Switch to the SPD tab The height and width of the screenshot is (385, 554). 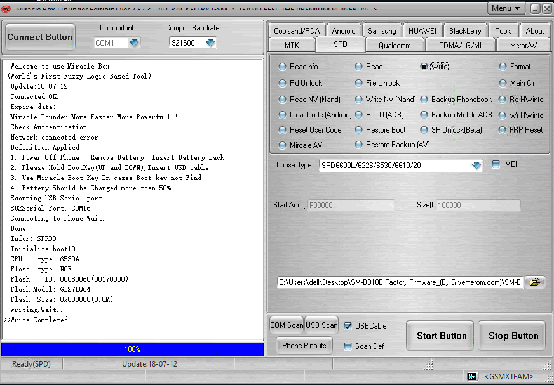(341, 44)
